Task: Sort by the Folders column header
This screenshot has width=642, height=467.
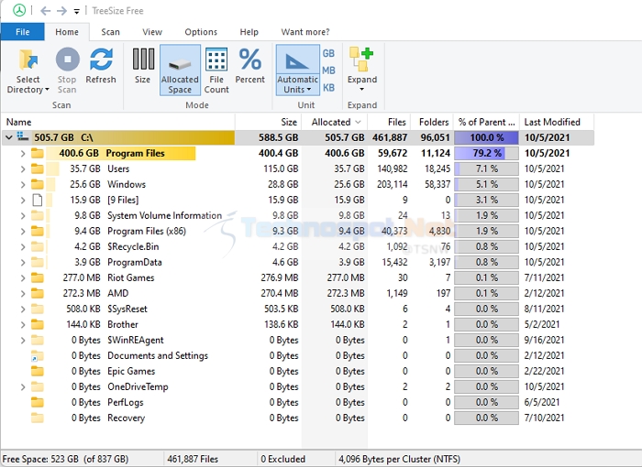Action: (x=432, y=122)
